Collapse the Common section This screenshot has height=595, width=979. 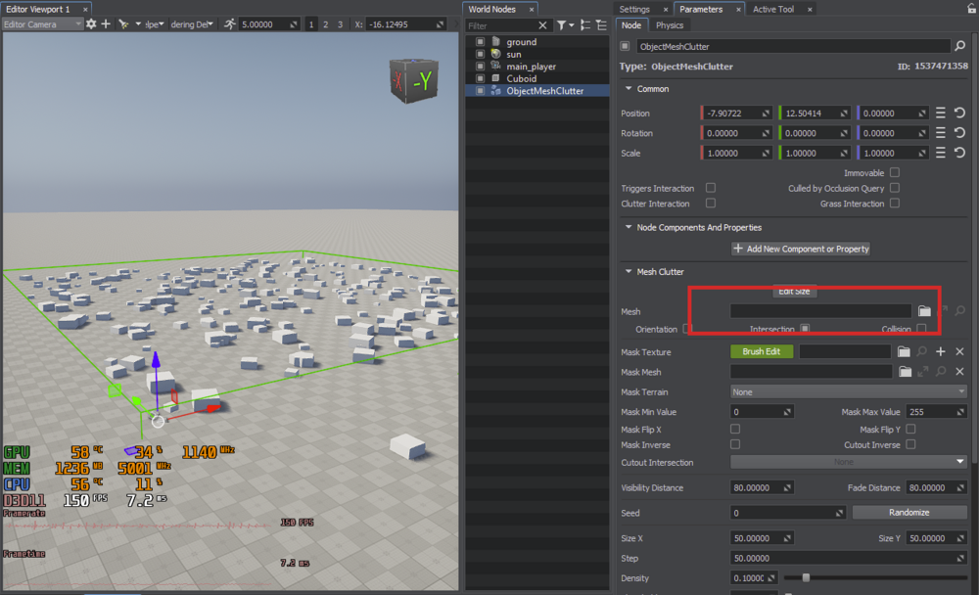point(629,89)
